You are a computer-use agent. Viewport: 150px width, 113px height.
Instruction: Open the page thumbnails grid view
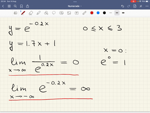coord(9,6)
